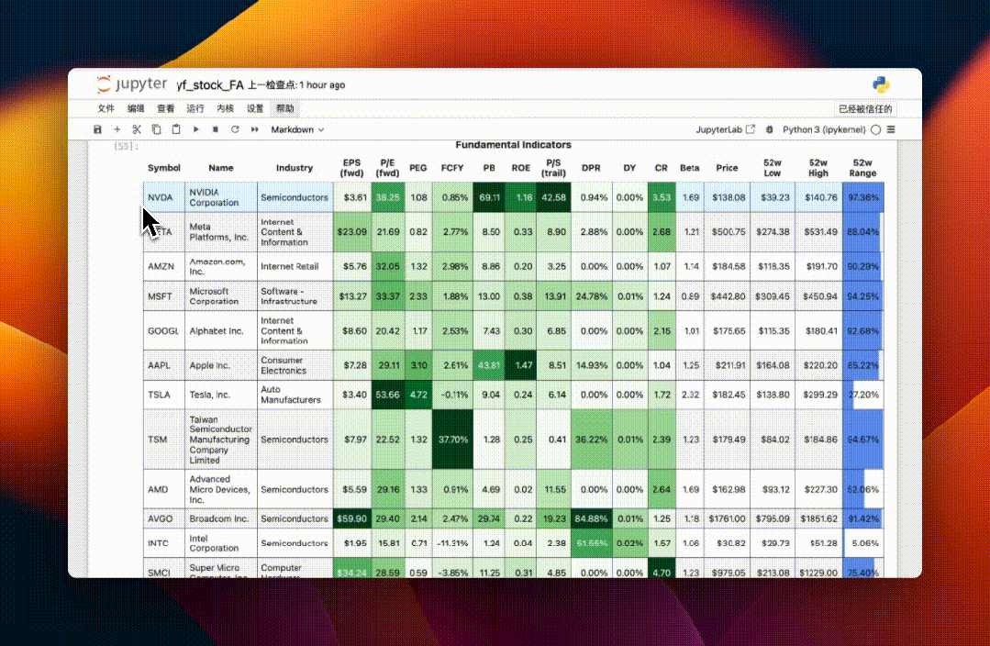Select the 'Alphabet Inc.' name cell
The height and width of the screenshot is (646, 990).
tap(221, 331)
